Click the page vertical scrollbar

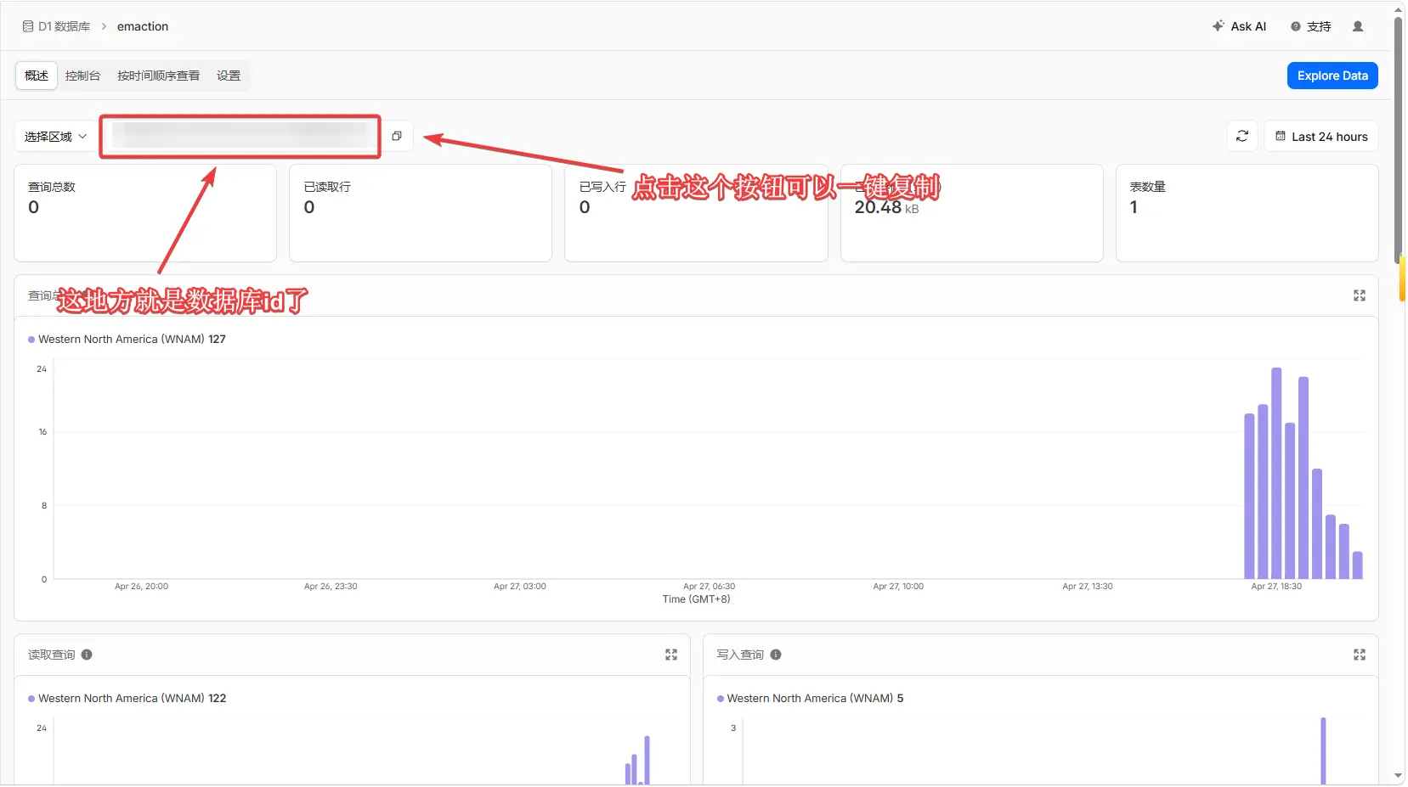click(1398, 136)
